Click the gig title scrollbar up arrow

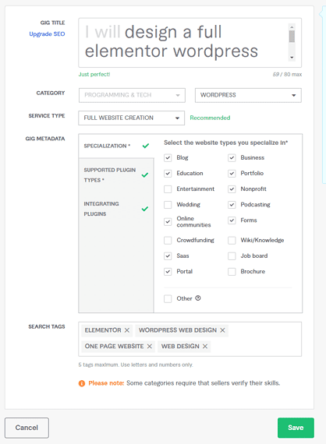292,27
